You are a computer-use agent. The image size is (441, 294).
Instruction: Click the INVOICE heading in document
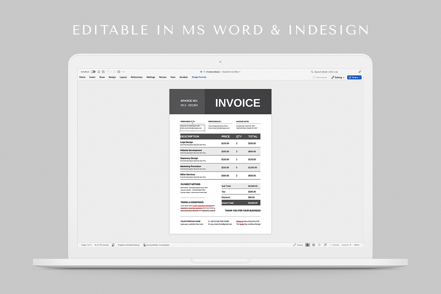[x=238, y=103]
